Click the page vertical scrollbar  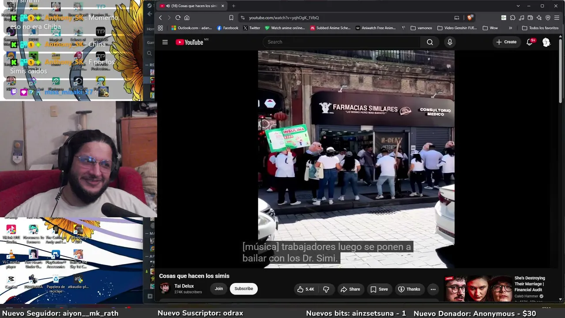pos(561,71)
